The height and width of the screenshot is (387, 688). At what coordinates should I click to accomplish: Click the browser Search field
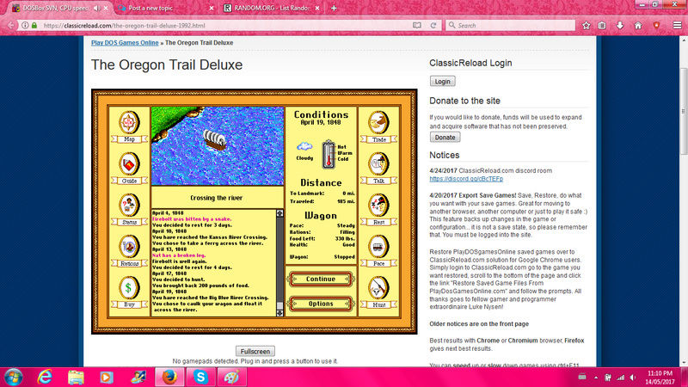point(510,26)
